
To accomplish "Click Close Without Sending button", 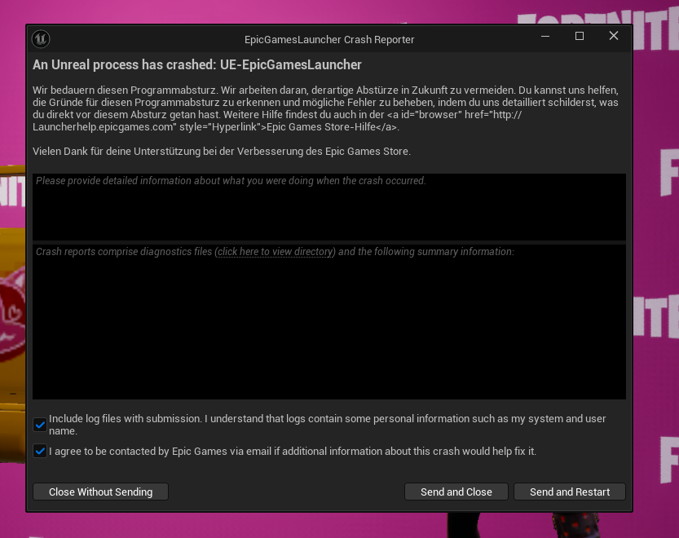I will click(100, 492).
